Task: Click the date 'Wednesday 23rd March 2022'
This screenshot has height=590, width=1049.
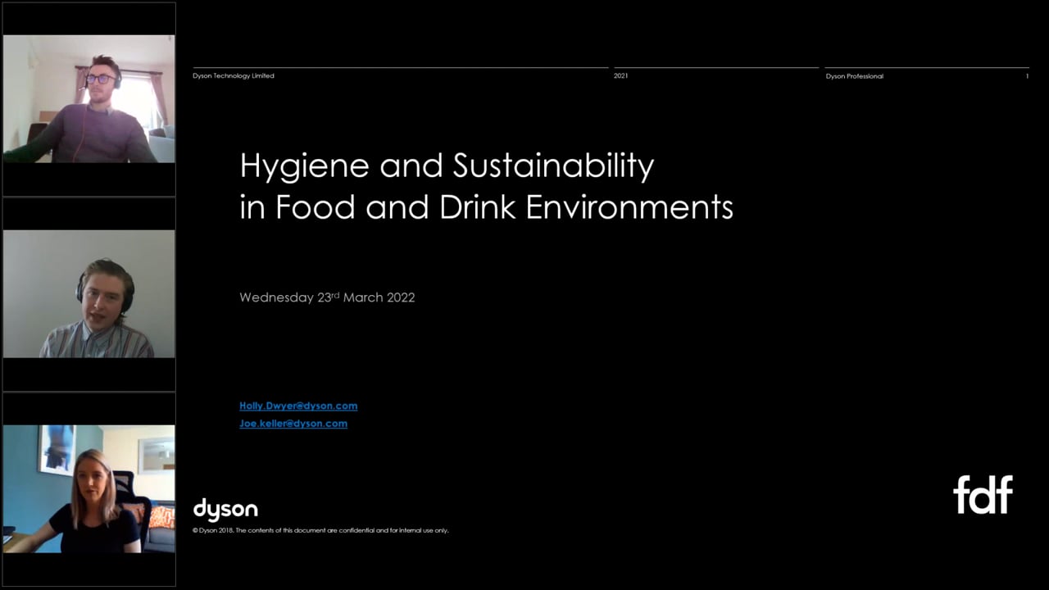Action: pyautogui.click(x=327, y=297)
